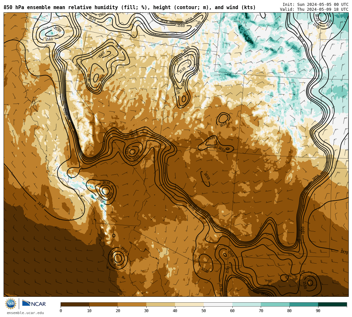Click the colorbar tick label '70'
This screenshot has height=317, width=352.
[x=261, y=311]
